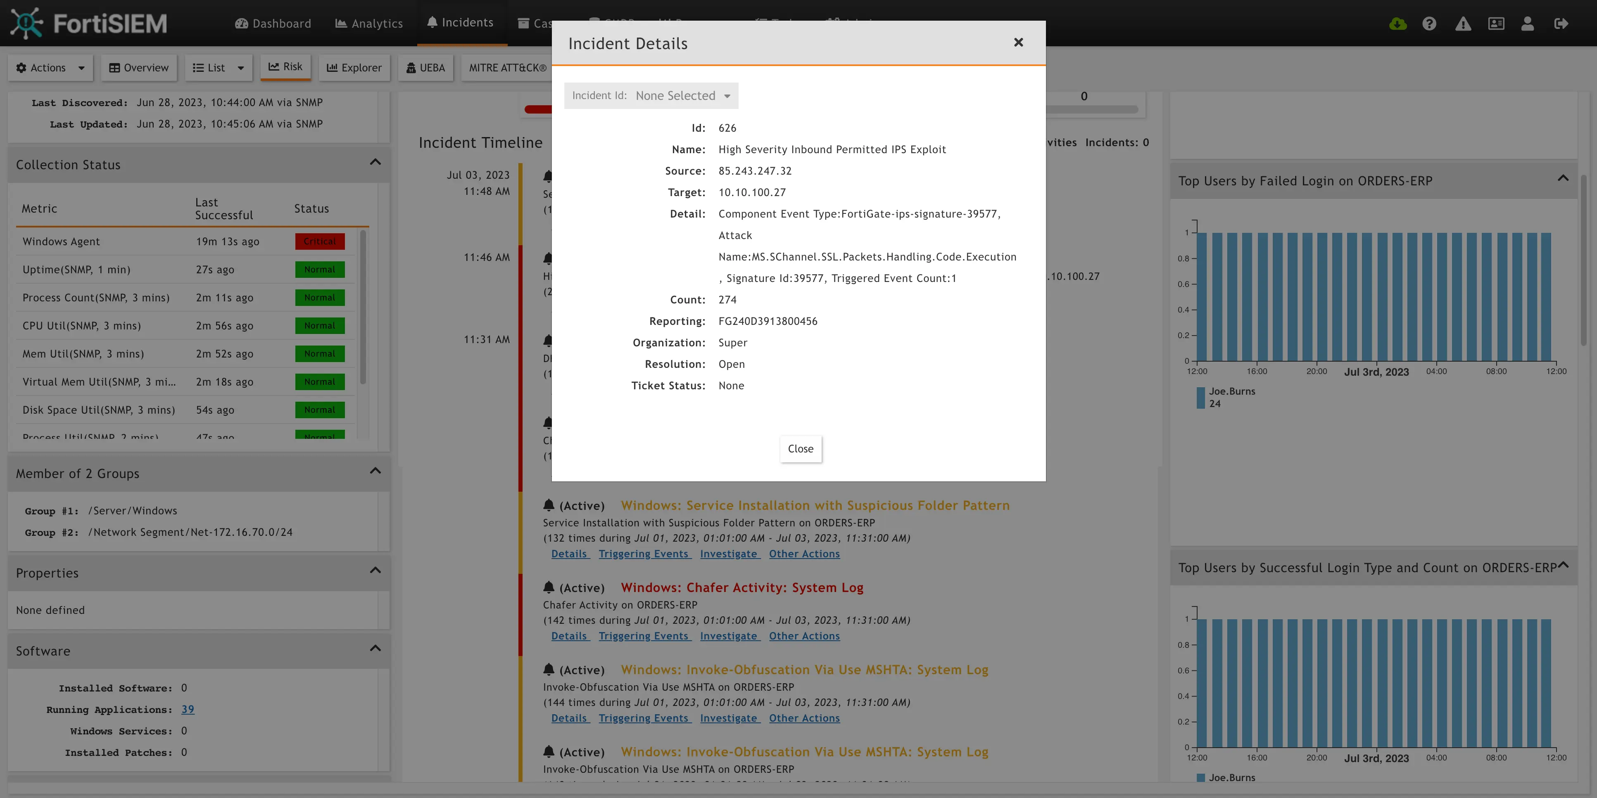Click the Normal status badge for CPU Util
This screenshot has height=798, width=1597.
tap(319, 326)
